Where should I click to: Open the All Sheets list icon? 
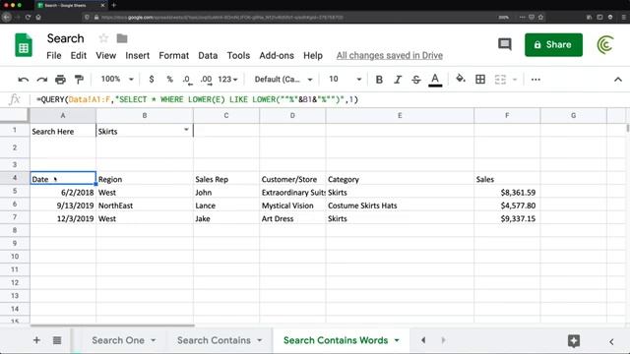57,340
